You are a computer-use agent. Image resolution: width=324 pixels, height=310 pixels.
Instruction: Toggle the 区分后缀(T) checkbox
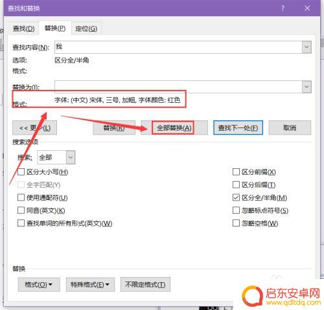tap(236, 184)
